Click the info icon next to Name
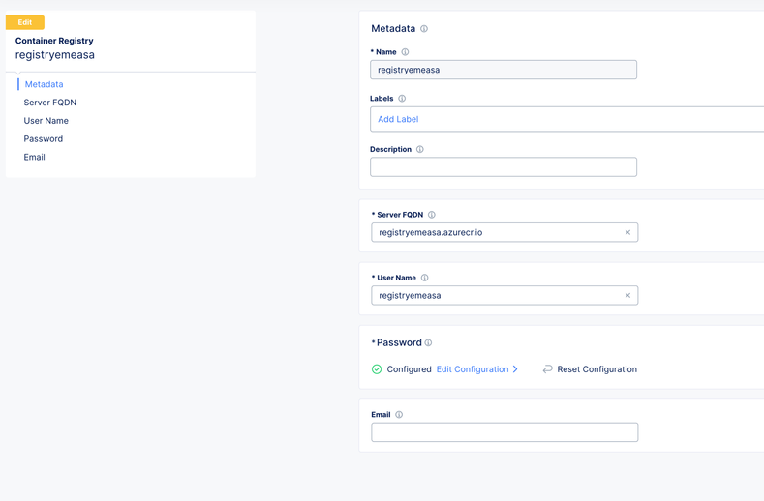 tap(405, 52)
